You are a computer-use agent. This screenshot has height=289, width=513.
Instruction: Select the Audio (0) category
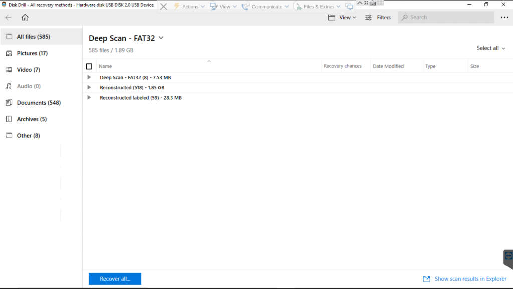pos(41,86)
